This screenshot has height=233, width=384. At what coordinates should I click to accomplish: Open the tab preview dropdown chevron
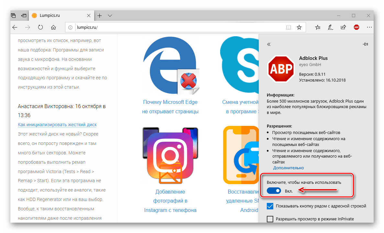coord(110,16)
